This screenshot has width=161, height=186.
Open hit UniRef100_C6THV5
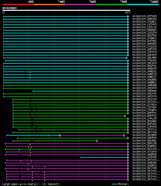coord(144,24)
